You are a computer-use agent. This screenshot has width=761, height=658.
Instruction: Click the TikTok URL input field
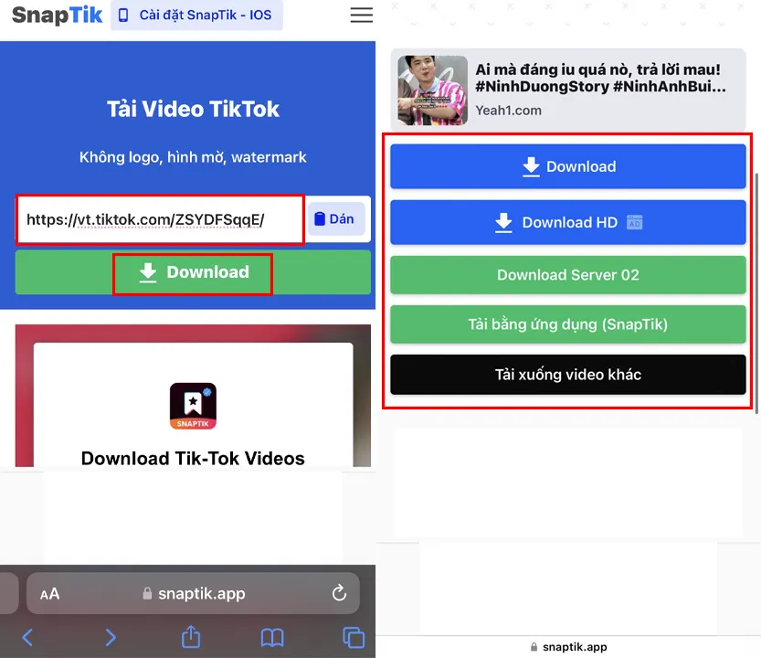160,218
